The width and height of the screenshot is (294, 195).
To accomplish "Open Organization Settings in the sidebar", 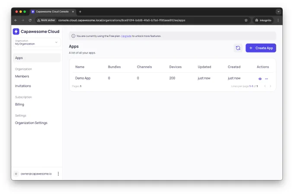I will 31,123.
